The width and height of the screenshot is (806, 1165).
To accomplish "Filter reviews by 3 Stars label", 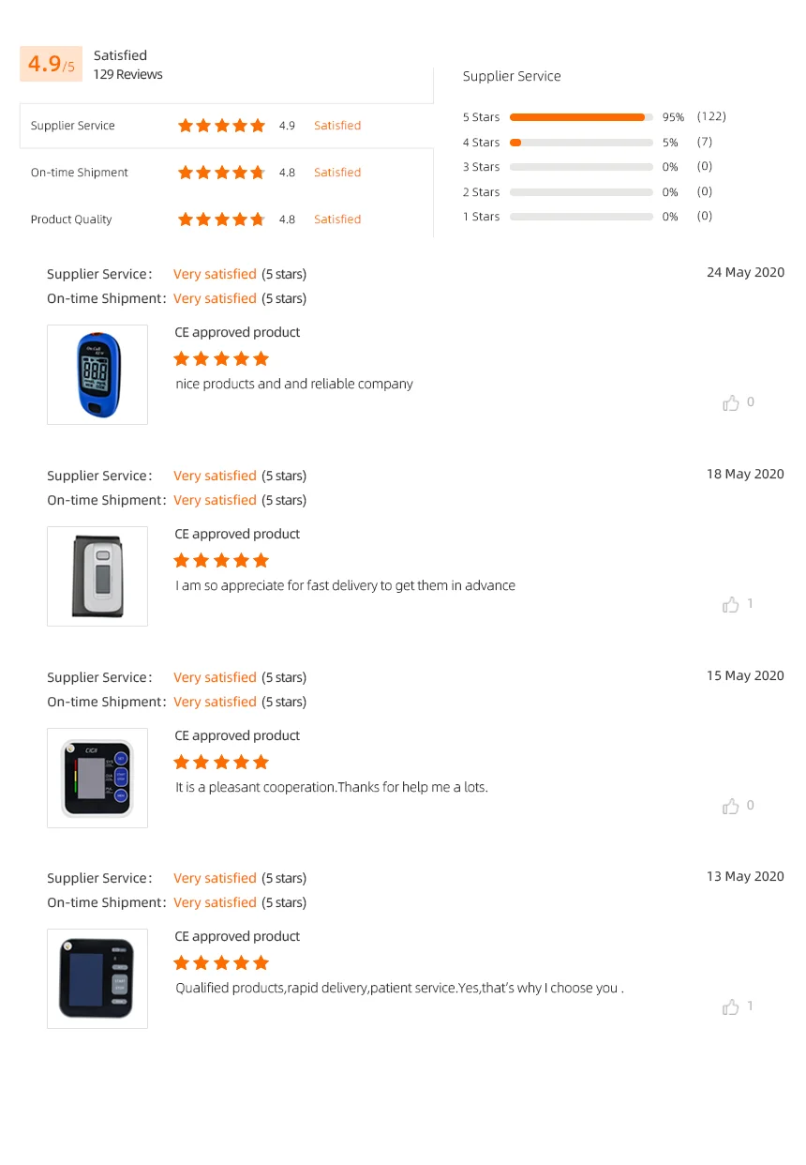I will pos(481,167).
